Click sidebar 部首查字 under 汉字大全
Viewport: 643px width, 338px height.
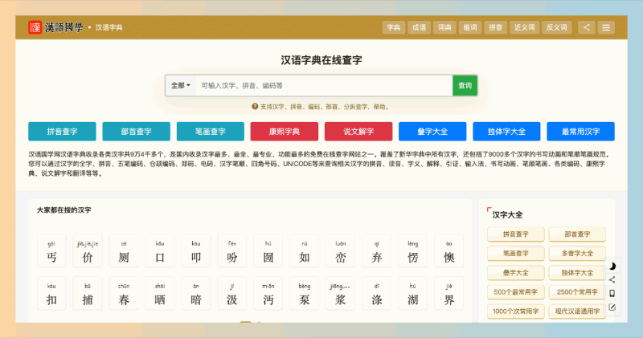(577, 234)
